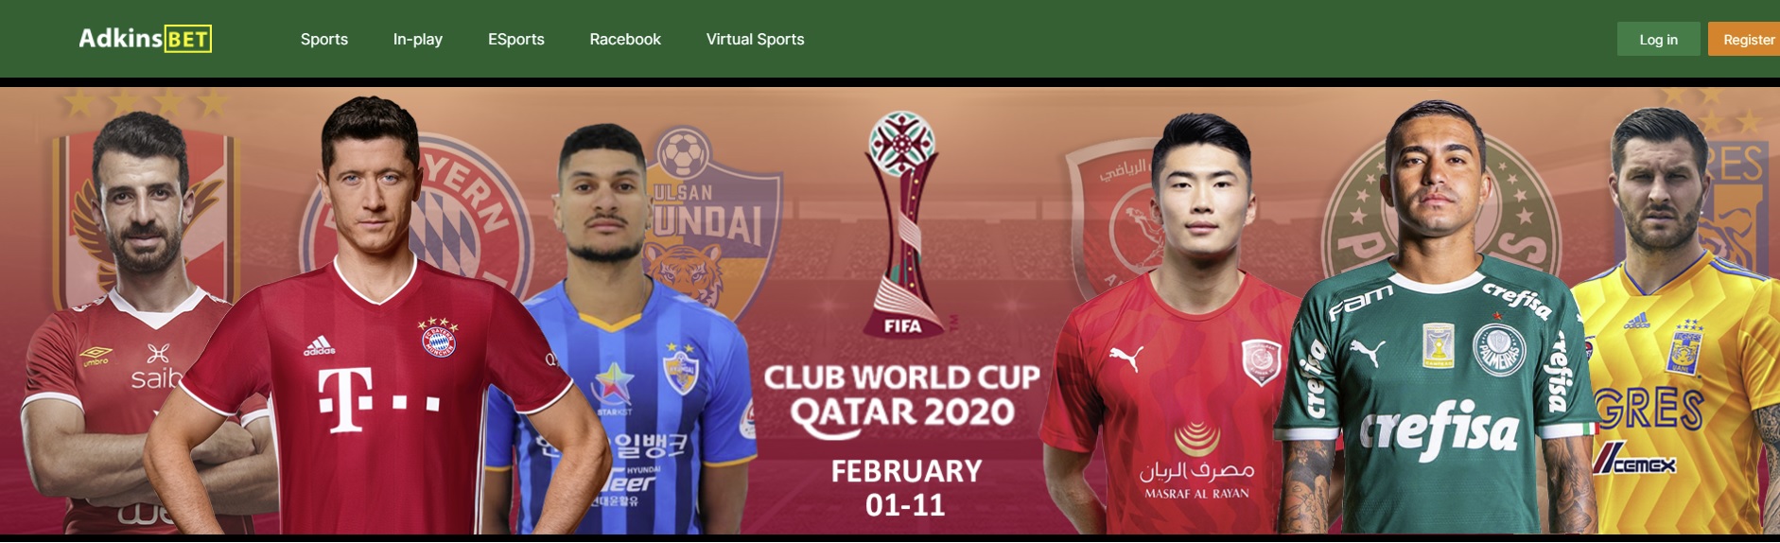Open Virtual Sports from the top navigation
The width and height of the screenshot is (1780, 543).
(x=755, y=39)
